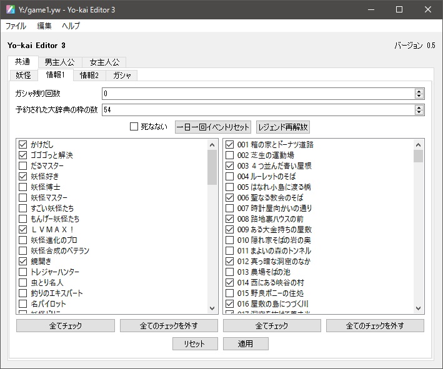Check the 虫とり名人 checkbox

(x=23, y=283)
